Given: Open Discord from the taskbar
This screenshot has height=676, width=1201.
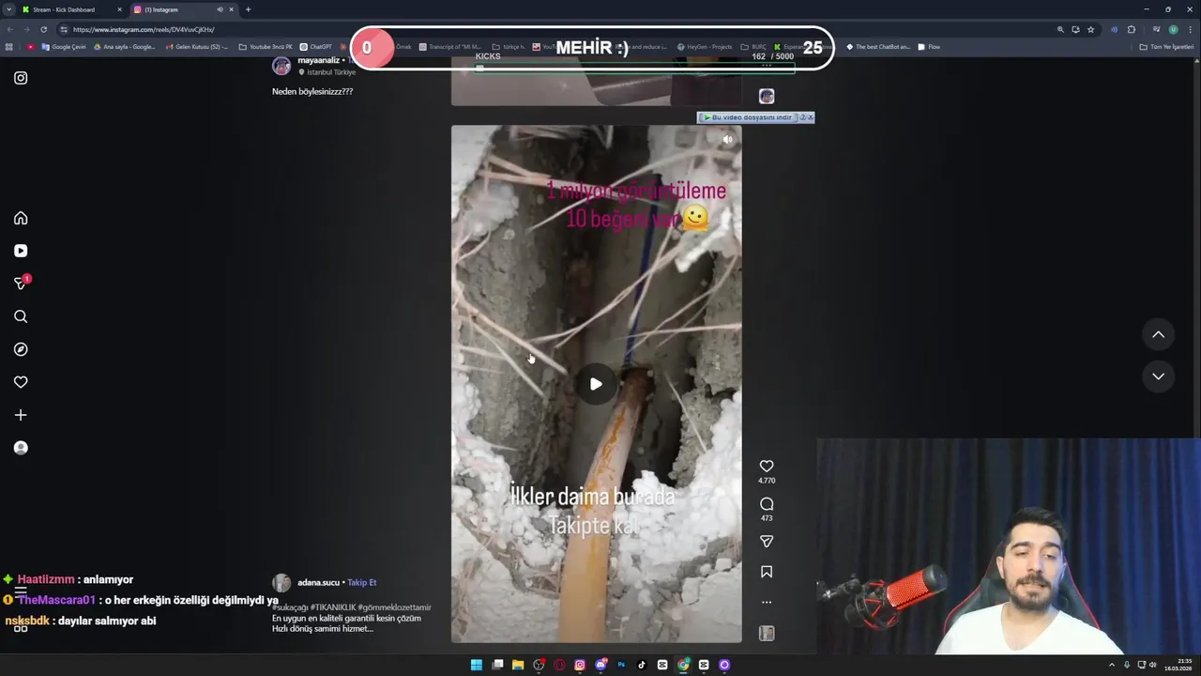Looking at the screenshot, I should (x=600, y=665).
